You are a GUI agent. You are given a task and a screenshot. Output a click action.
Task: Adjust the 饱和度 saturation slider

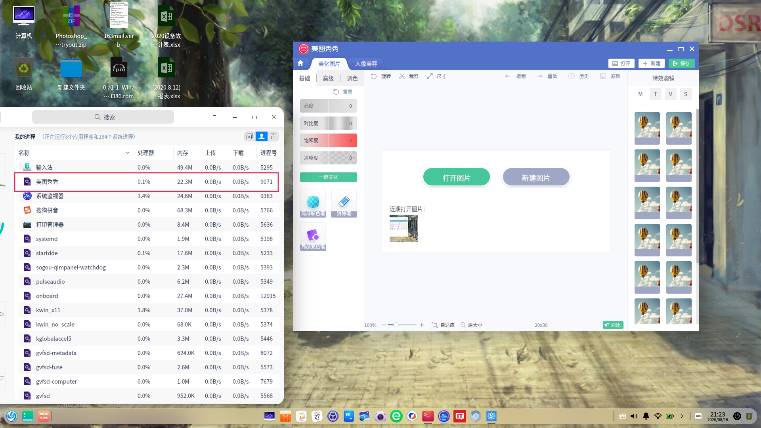[329, 141]
